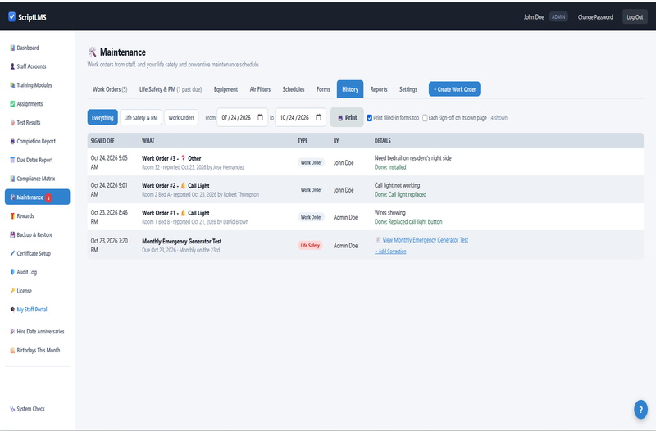The height and width of the screenshot is (431, 656).
Task: Click the ScriptLMS checkmark logo icon
Action: (11, 16)
